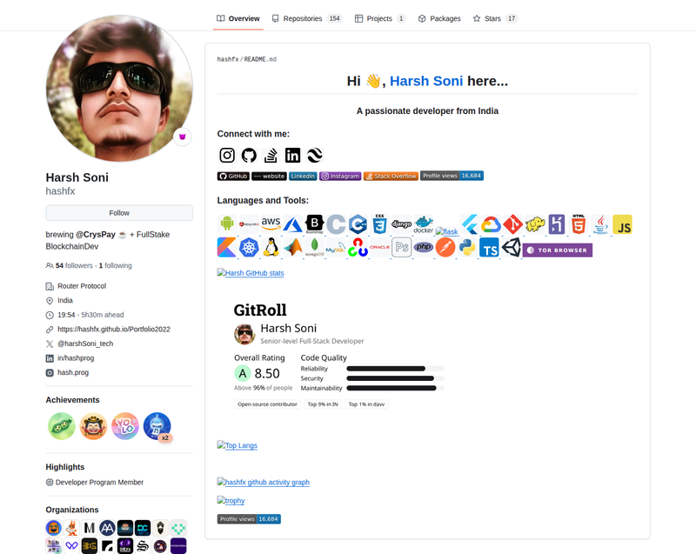Click the Kubernetes wheel icon
Screen dimensions: 696x554
point(249,248)
